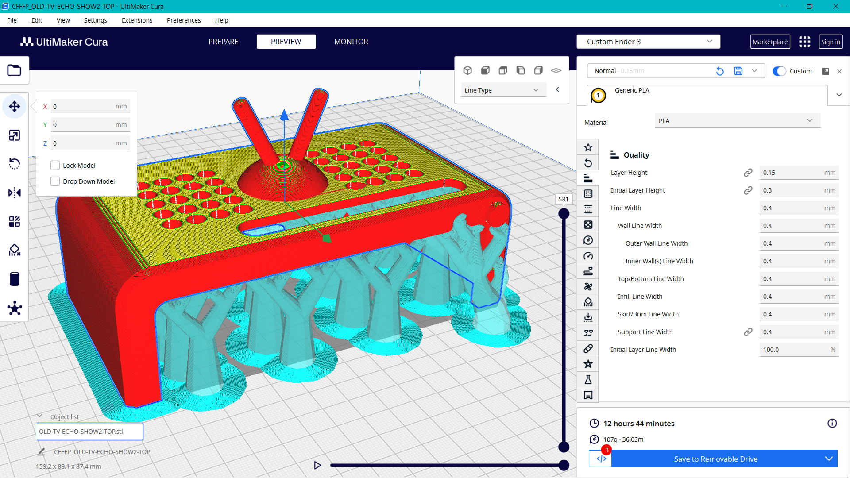The image size is (850, 478).
Task: Select the Scale tool
Action: click(x=15, y=135)
